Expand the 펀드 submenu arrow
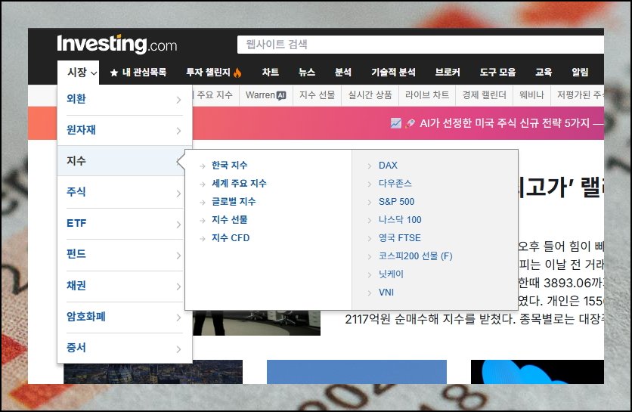 178,256
